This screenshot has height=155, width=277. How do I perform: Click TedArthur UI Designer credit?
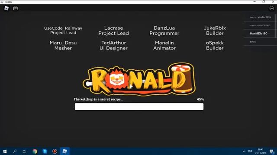tap(113, 45)
